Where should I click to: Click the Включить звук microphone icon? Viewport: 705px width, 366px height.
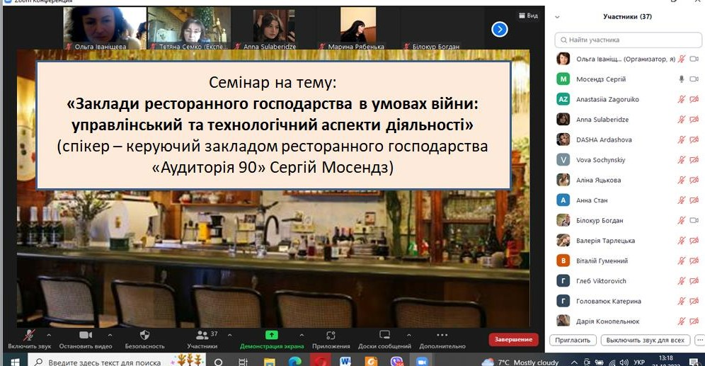point(29,335)
